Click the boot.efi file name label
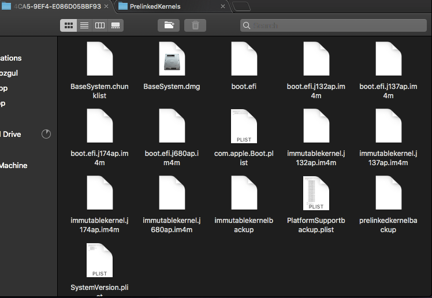The width and height of the screenshot is (432, 298). 244,87
